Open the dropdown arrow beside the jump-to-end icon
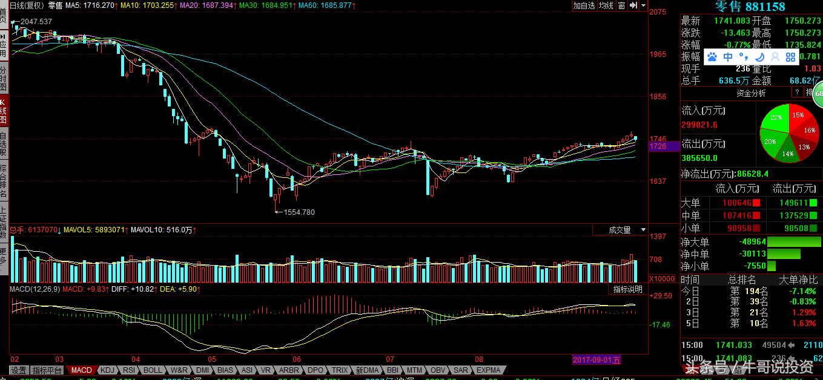The width and height of the screenshot is (823, 380). 642,5
